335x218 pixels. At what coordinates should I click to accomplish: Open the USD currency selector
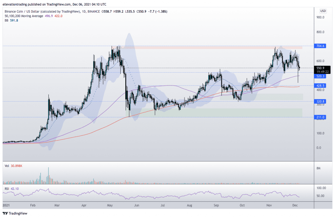click(323, 11)
